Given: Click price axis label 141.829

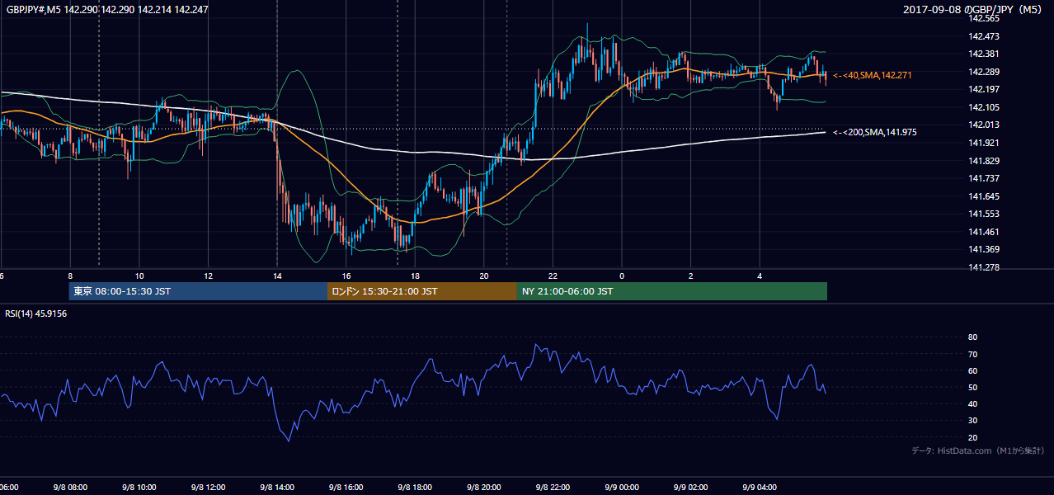Looking at the screenshot, I should (x=985, y=161).
